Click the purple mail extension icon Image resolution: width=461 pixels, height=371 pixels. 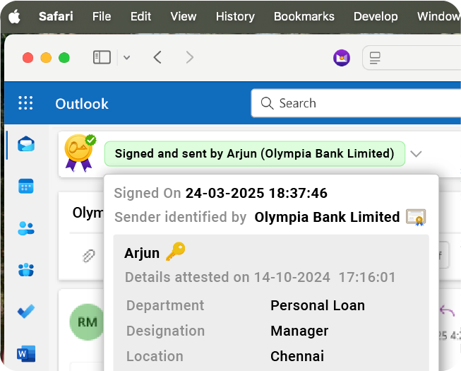pyautogui.click(x=342, y=58)
